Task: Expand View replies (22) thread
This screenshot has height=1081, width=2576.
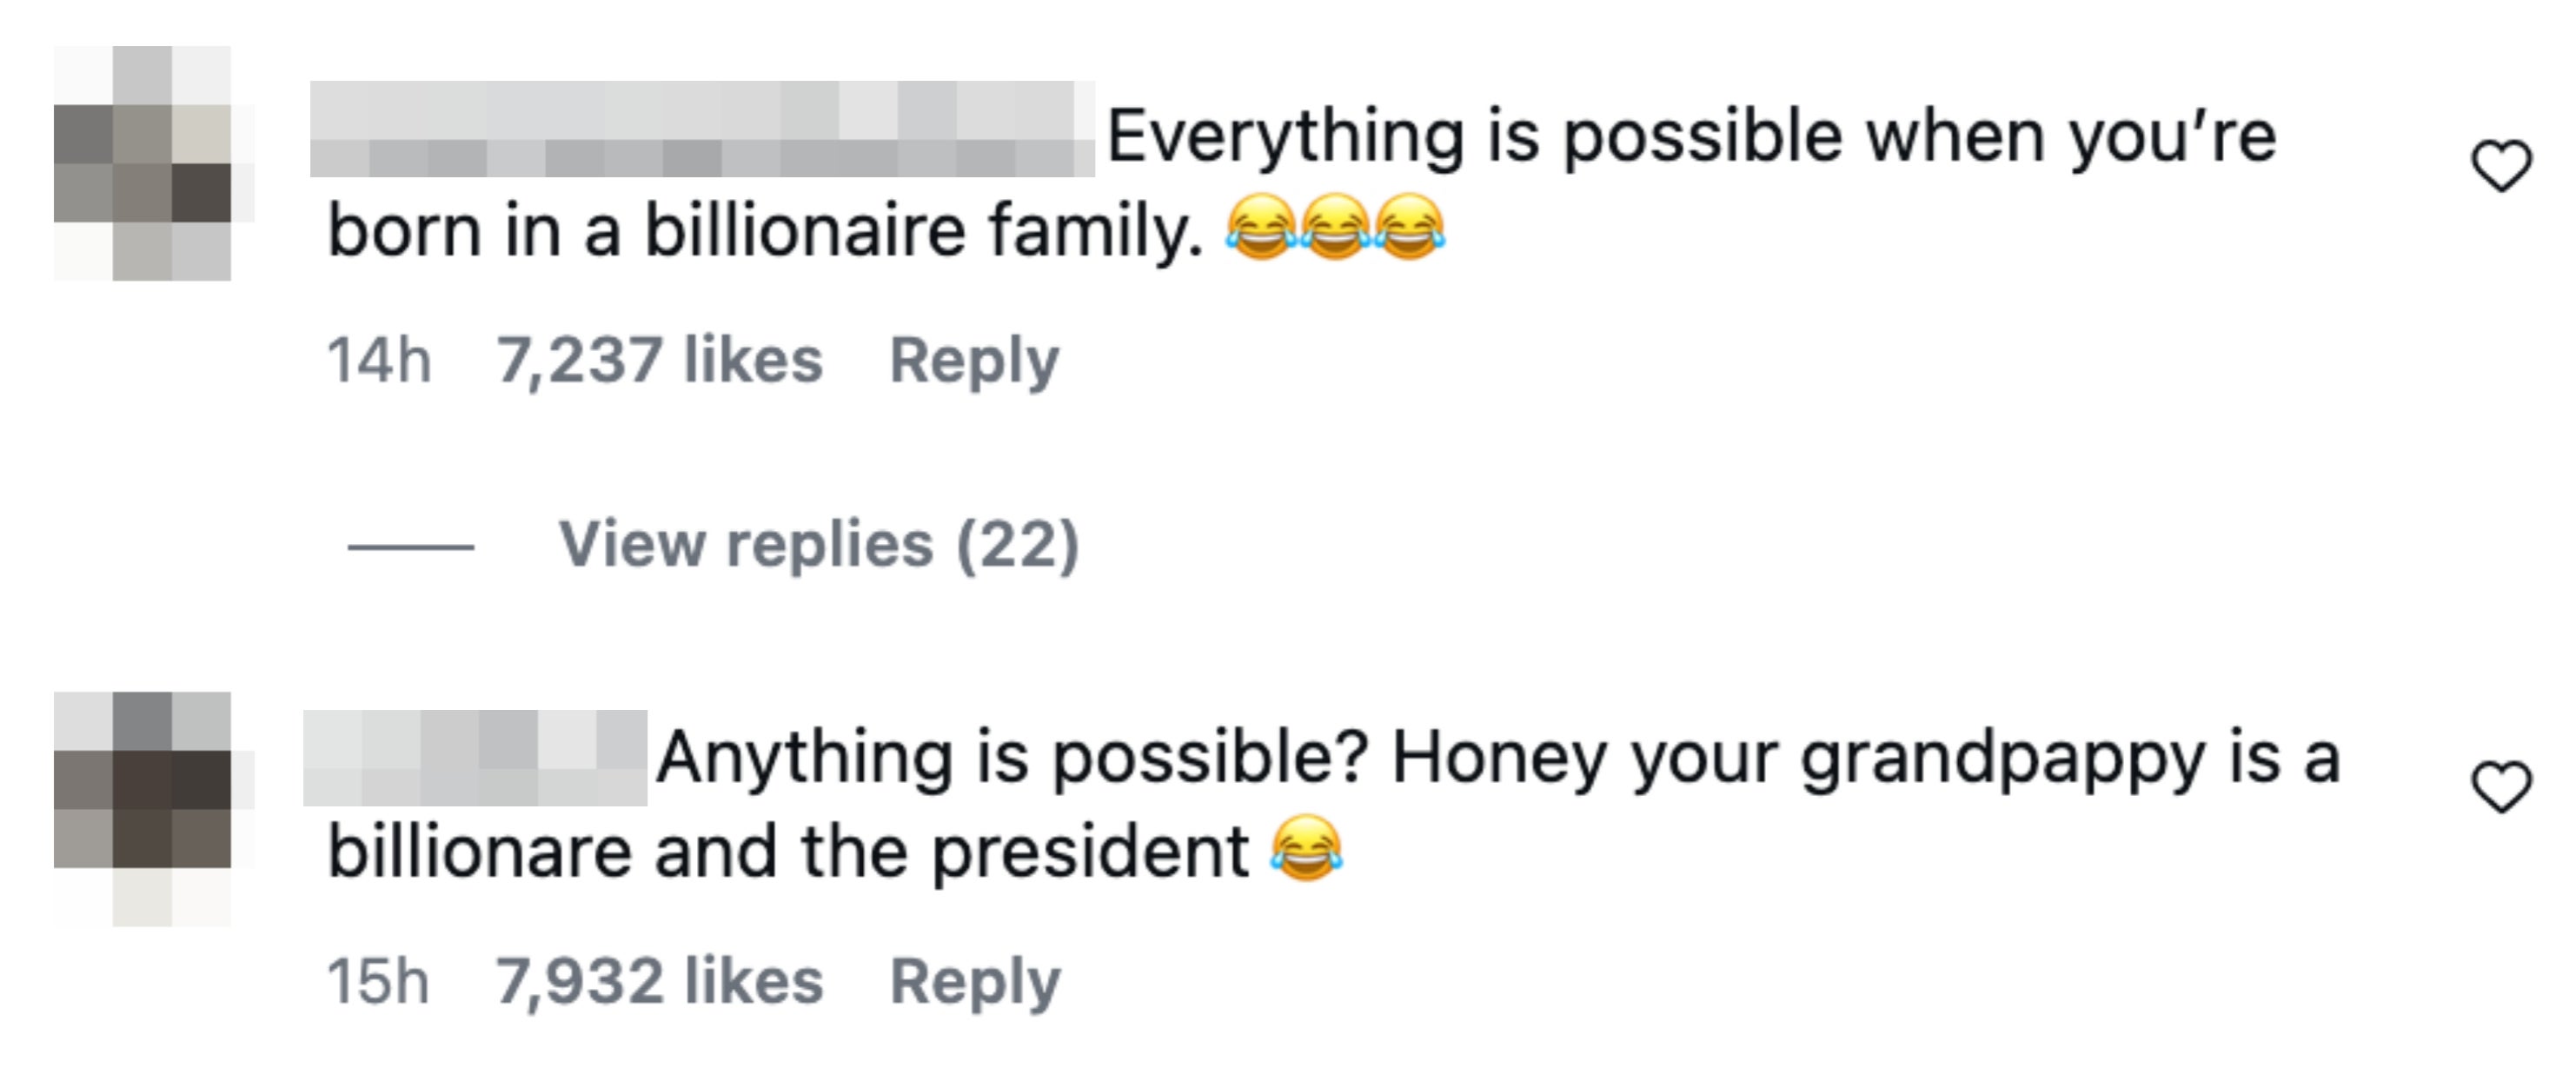Action: tap(818, 545)
